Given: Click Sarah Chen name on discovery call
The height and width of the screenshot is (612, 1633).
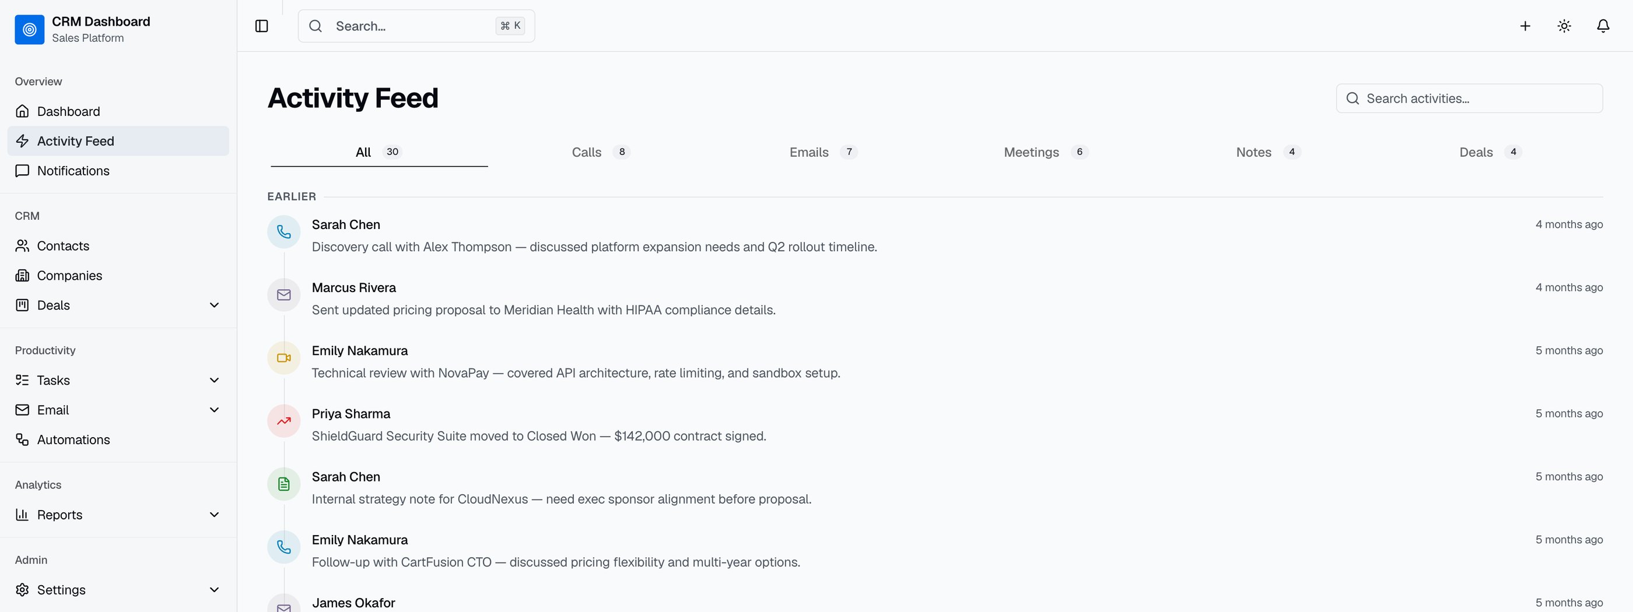Looking at the screenshot, I should 346,225.
